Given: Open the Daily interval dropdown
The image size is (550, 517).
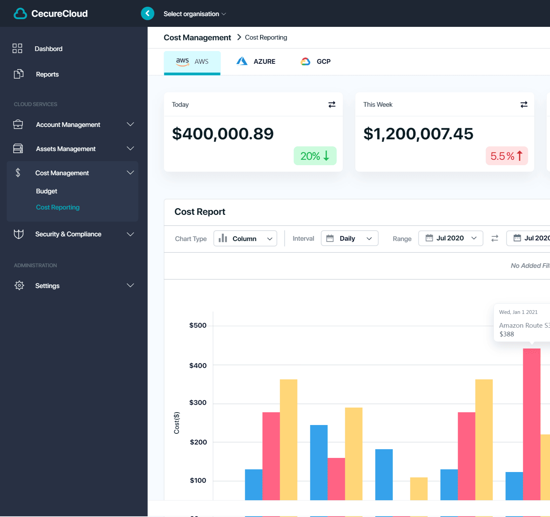Looking at the screenshot, I should pos(349,238).
